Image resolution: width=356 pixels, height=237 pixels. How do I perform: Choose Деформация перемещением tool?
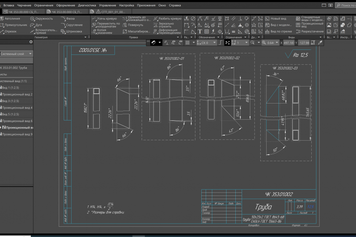tap(167, 31)
